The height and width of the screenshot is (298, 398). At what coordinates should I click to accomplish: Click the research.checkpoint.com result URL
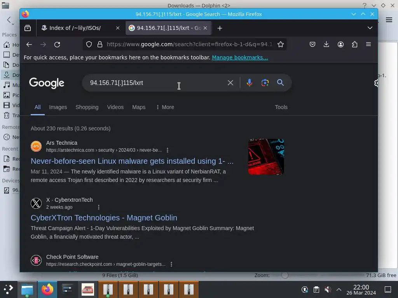point(106,264)
